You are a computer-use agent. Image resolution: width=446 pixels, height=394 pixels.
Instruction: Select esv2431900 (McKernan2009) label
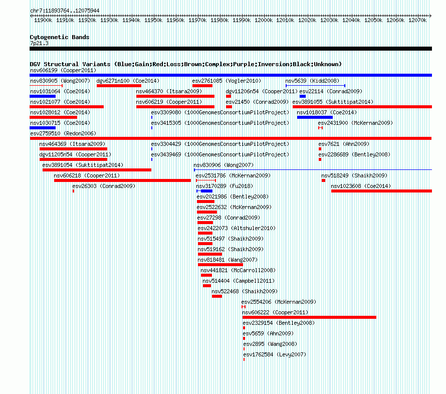coord(355,123)
